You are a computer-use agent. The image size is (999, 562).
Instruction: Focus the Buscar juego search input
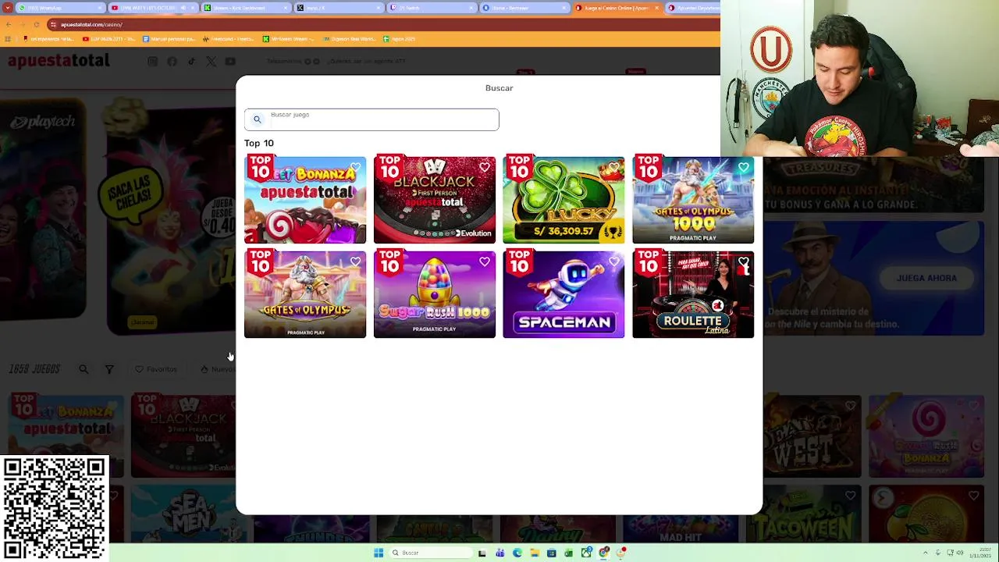[x=372, y=119]
